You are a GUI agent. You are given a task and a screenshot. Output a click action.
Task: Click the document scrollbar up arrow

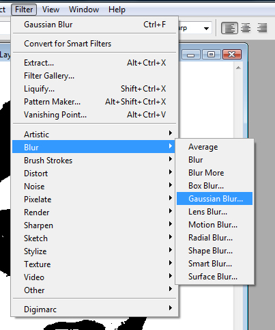point(238,68)
